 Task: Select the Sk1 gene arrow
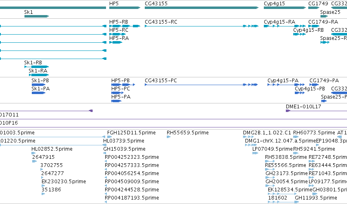[x=37, y=16]
